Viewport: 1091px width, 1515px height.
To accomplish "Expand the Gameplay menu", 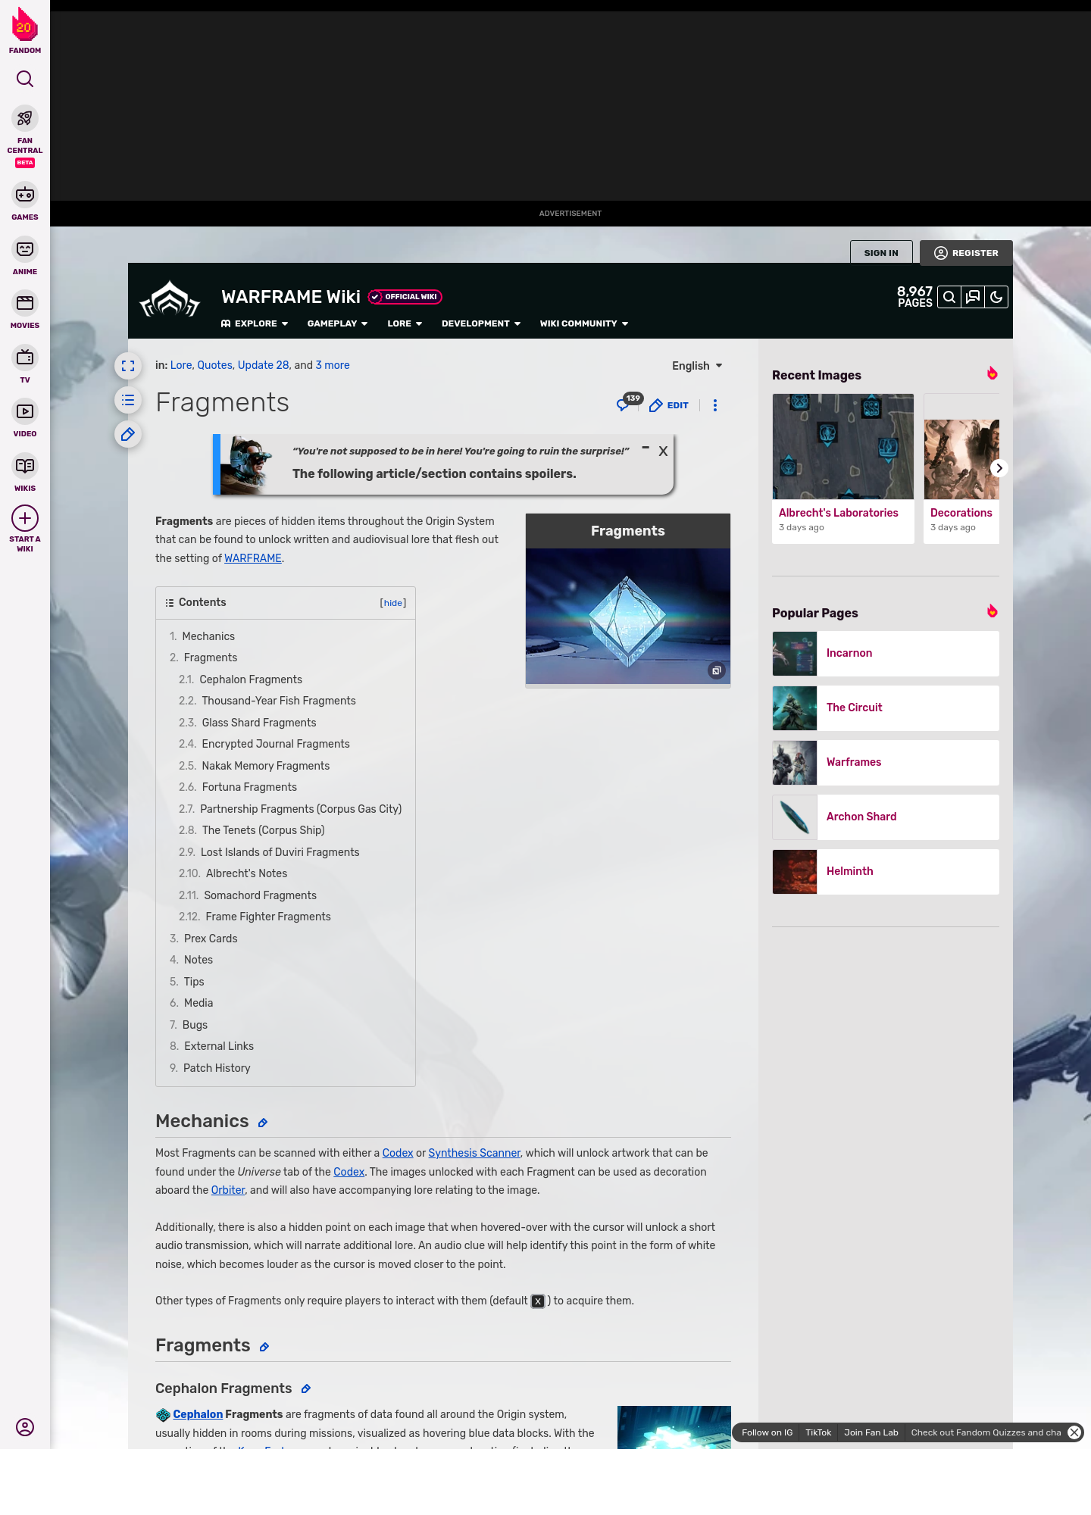I will (x=337, y=323).
